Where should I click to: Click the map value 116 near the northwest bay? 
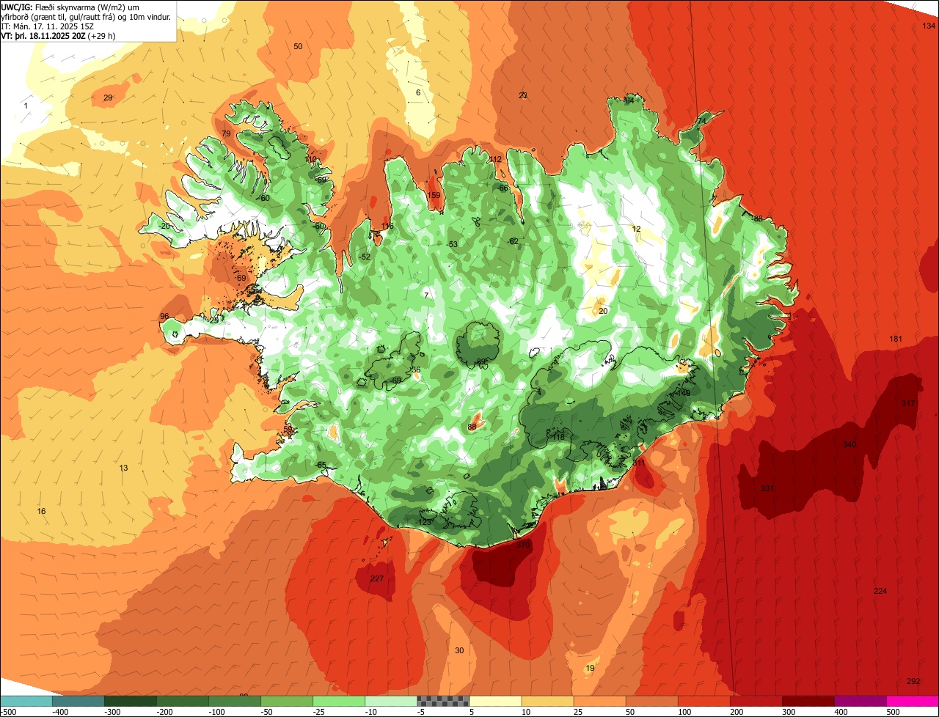coord(387,226)
